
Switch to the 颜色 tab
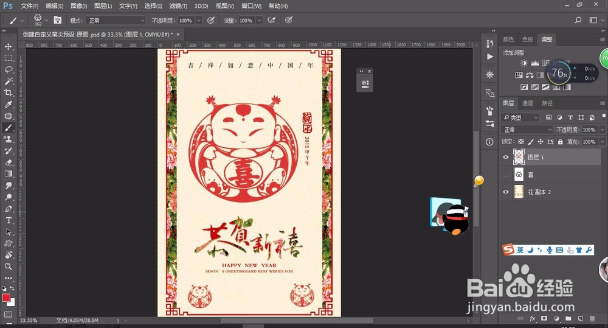[x=508, y=40]
